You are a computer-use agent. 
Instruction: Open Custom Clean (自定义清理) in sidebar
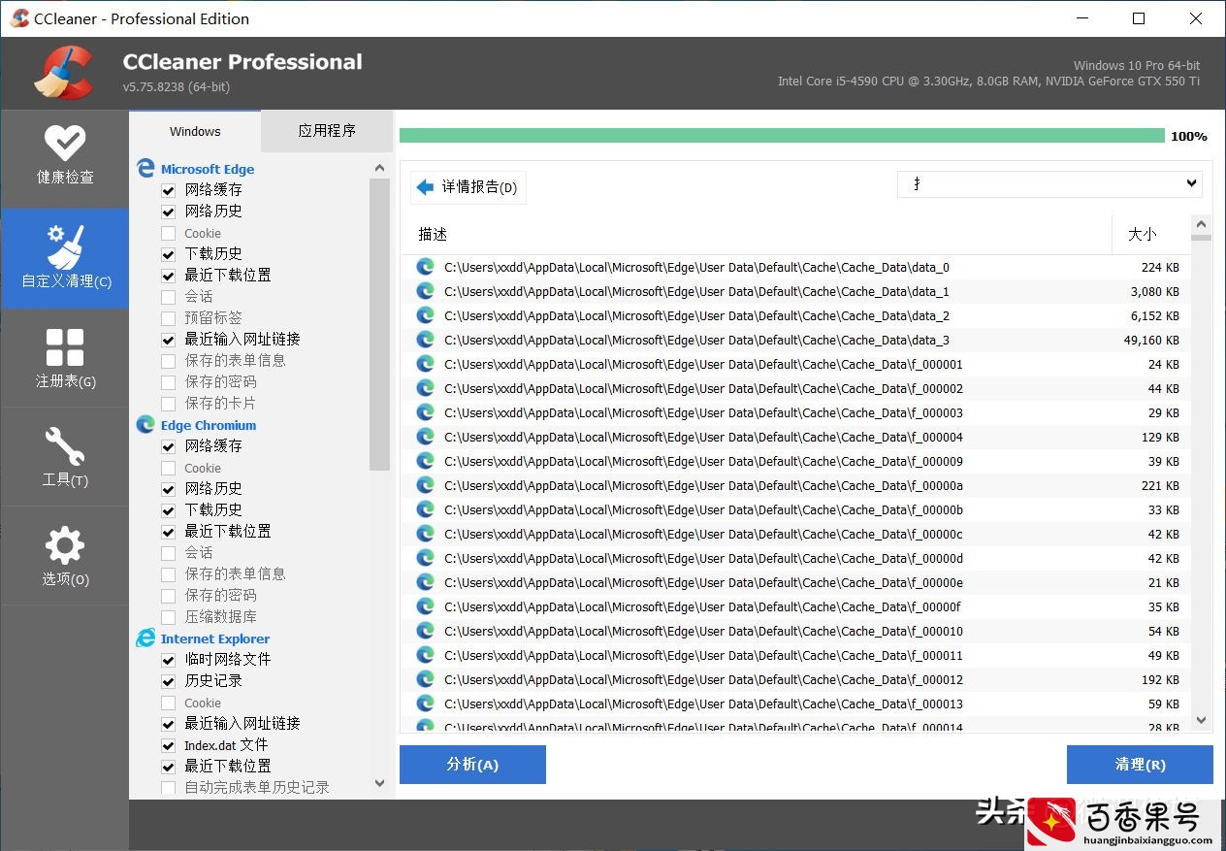[x=65, y=258]
